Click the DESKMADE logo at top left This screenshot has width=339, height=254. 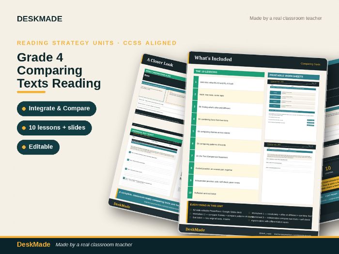point(40,19)
